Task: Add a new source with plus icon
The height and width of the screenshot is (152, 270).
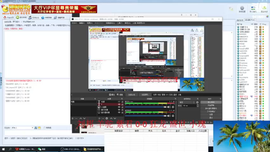Action: (99, 119)
